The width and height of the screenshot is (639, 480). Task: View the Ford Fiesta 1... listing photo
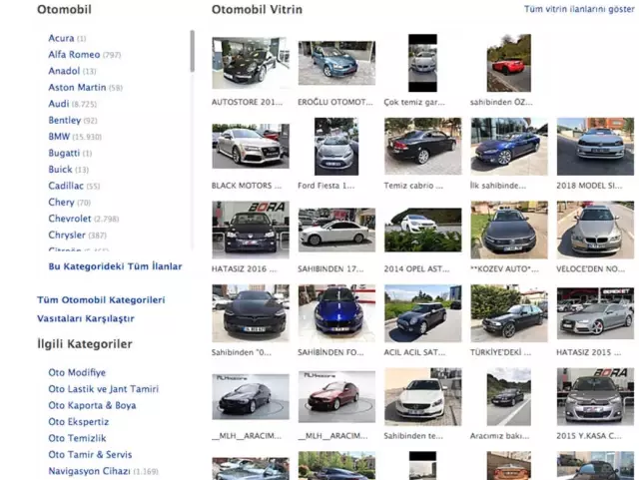(336, 147)
